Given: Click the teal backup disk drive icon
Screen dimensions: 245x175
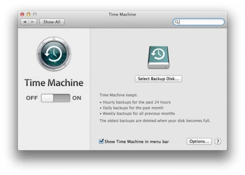Looking at the screenshot, I should click(158, 57).
